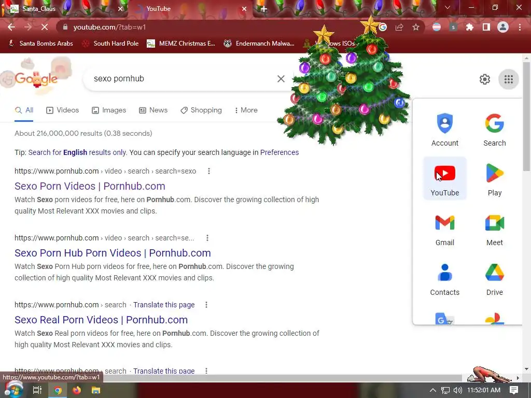Screen dimensions: 531x398
Task: Click first Translate this page link
Action: [164, 305]
